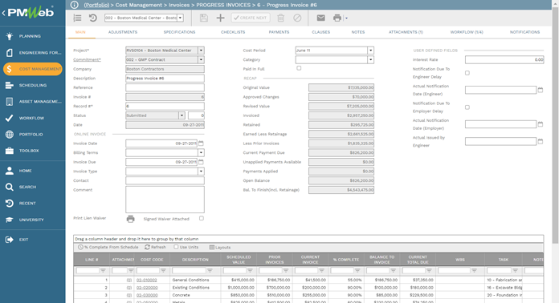Click the Cost Management dollar icon
Viewport: 559px width, 303px height.
click(10, 69)
